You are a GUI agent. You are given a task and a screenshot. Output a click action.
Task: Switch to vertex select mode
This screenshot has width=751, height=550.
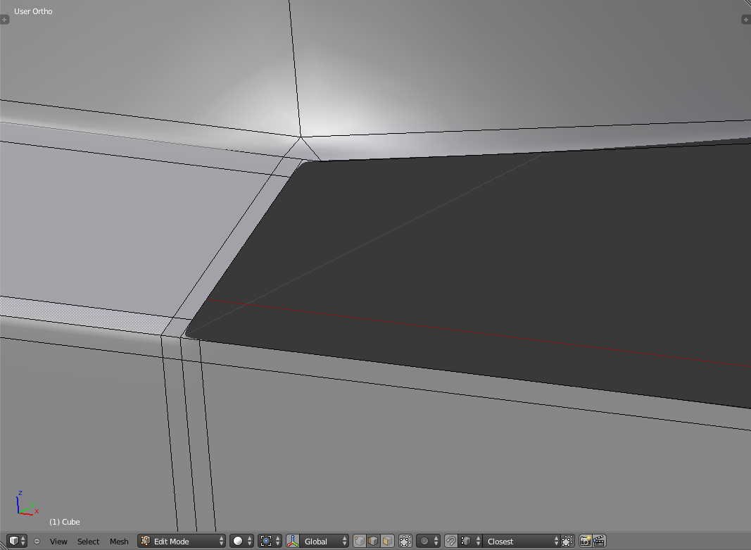[x=359, y=541]
